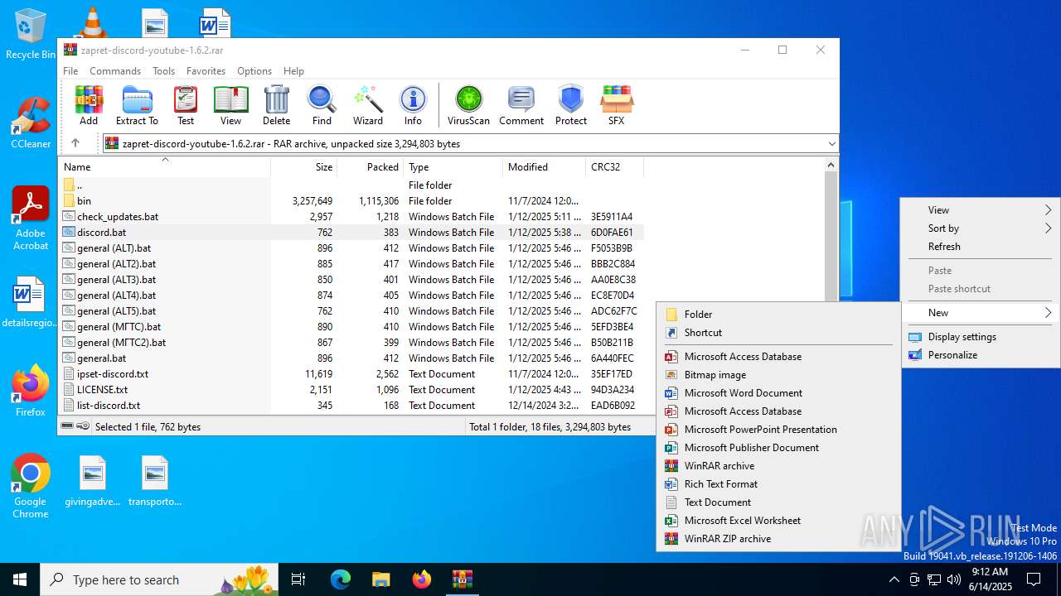The height and width of the screenshot is (596, 1061).
Task: Choose Display settings in context menu
Action: click(981, 337)
